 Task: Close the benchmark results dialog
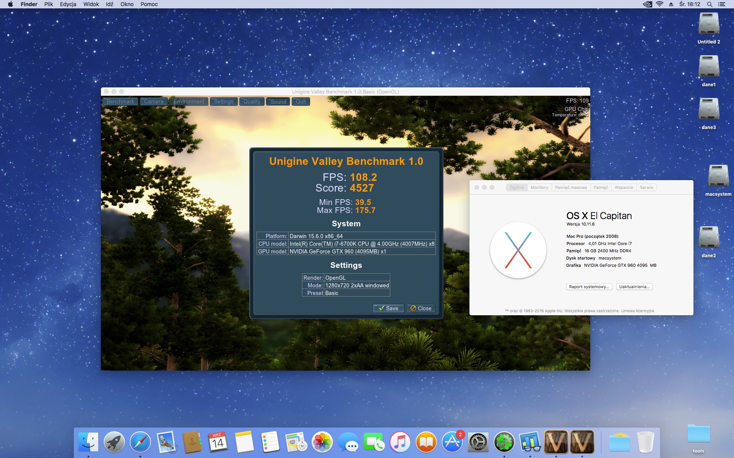(421, 308)
